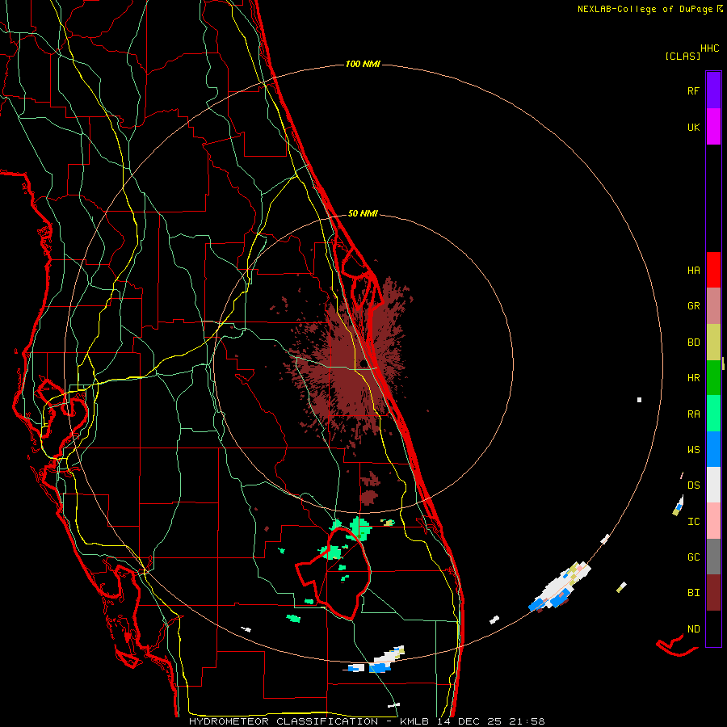Click the "GR" legend label
The width and height of the screenshot is (727, 727).
[x=693, y=306]
